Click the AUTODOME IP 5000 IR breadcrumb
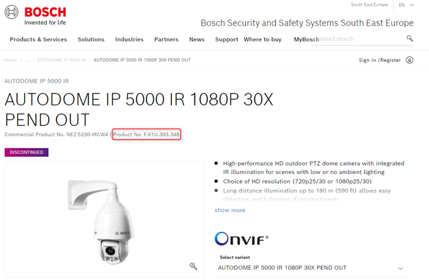The width and height of the screenshot is (429, 280). 62,60
